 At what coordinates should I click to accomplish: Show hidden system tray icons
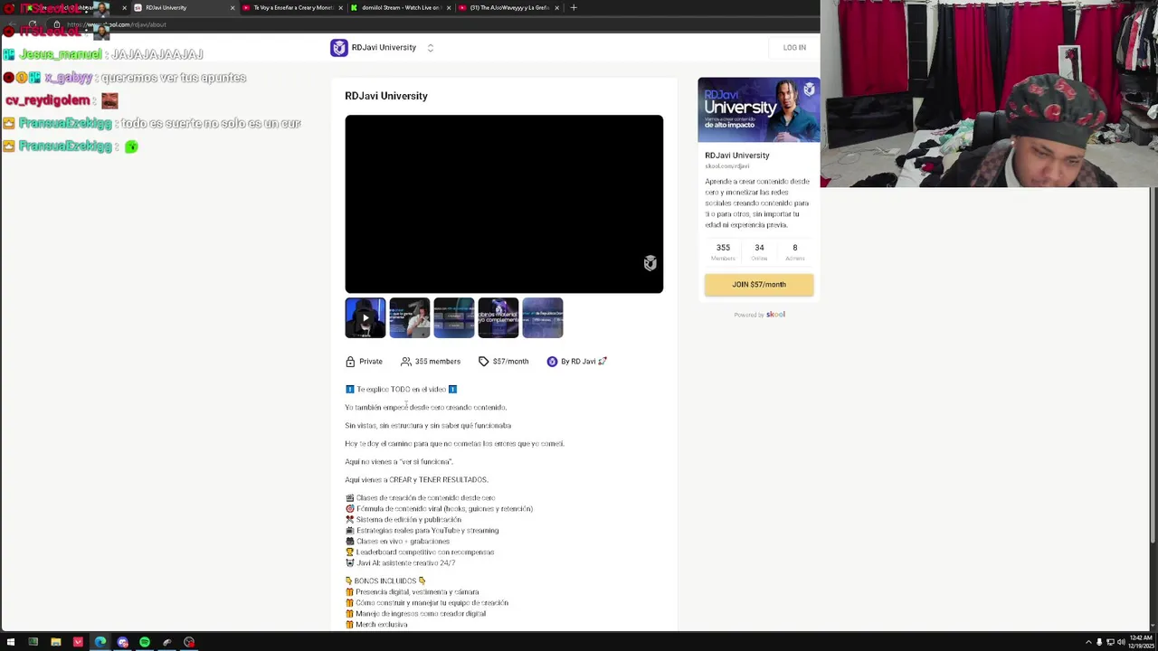(x=1088, y=642)
